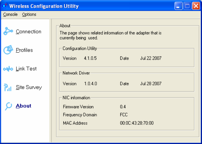Screen dimensions: 202x144
Task: Select the Link Test text label
Action: [x=26, y=69]
